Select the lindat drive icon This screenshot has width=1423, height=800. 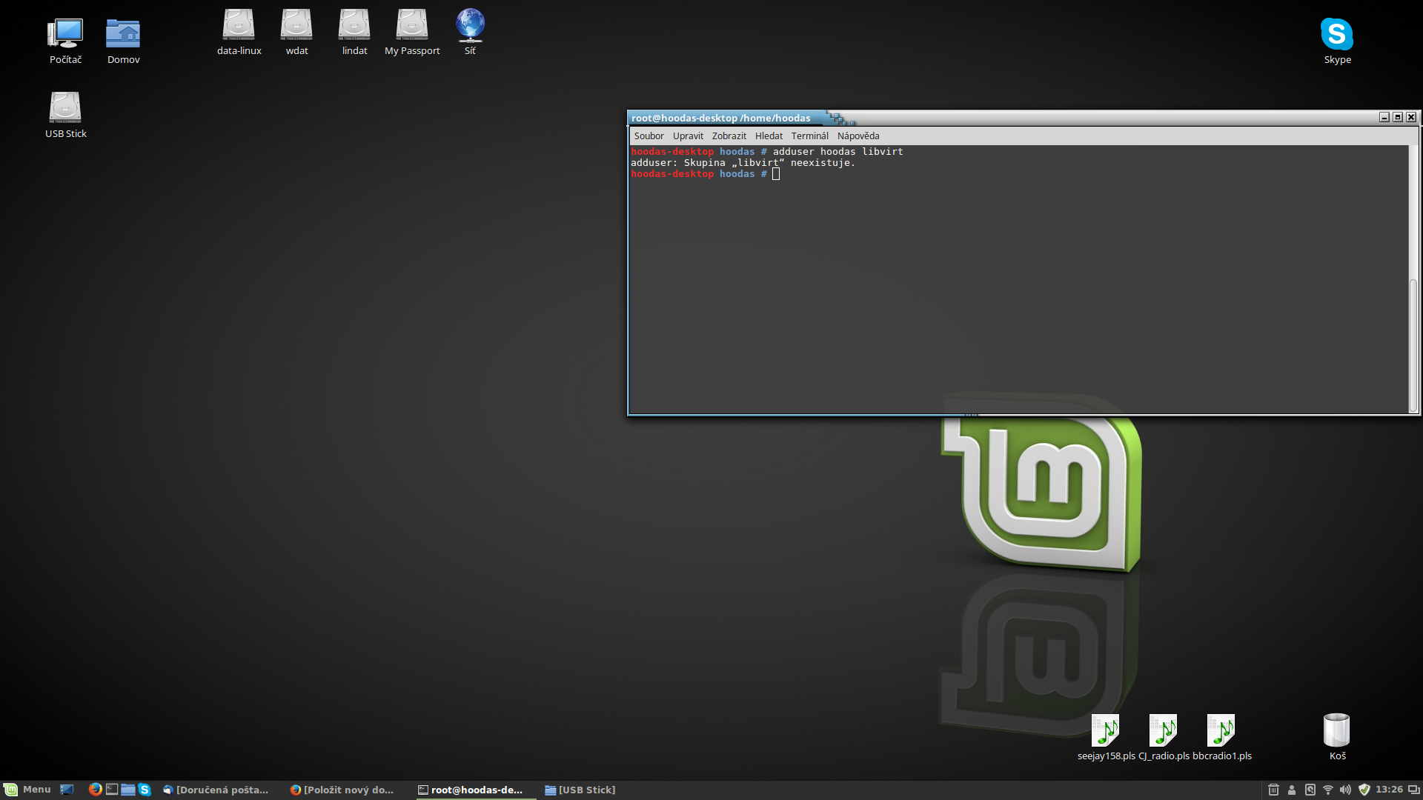point(354,32)
